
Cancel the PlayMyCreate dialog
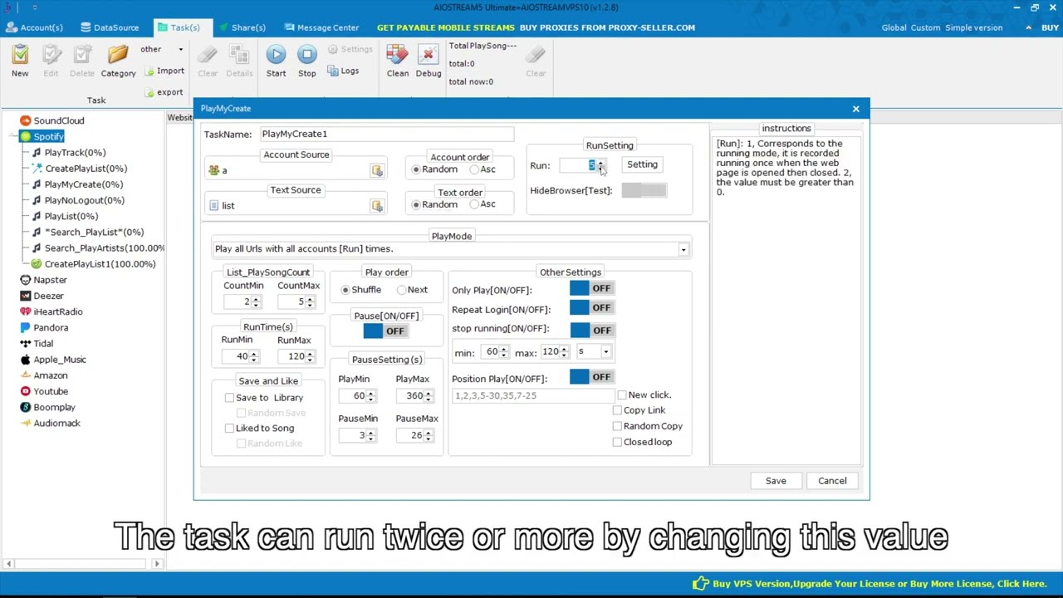click(832, 481)
